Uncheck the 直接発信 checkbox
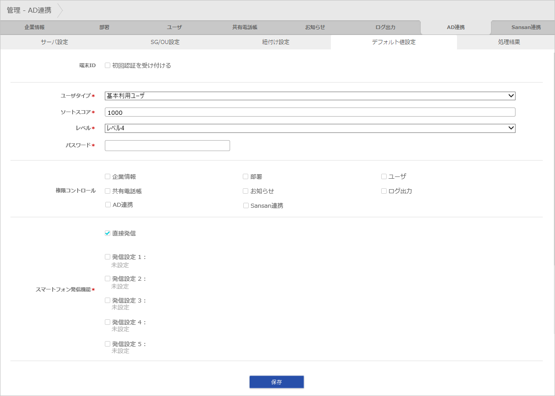Viewport: 555px width, 396px height. (108, 233)
